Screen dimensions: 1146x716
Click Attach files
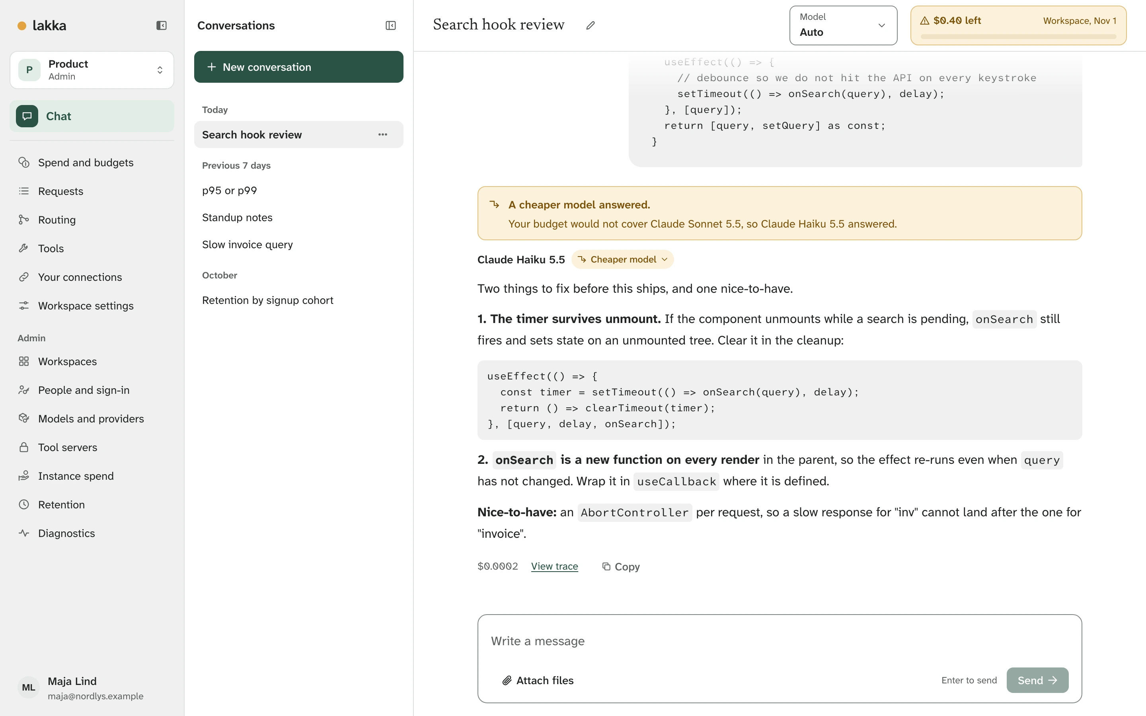tap(538, 680)
